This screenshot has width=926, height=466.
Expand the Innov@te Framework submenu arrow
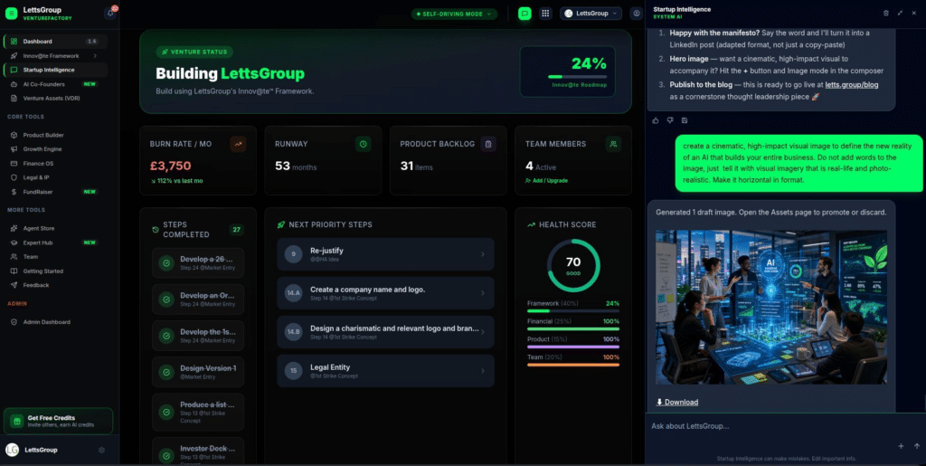click(95, 55)
